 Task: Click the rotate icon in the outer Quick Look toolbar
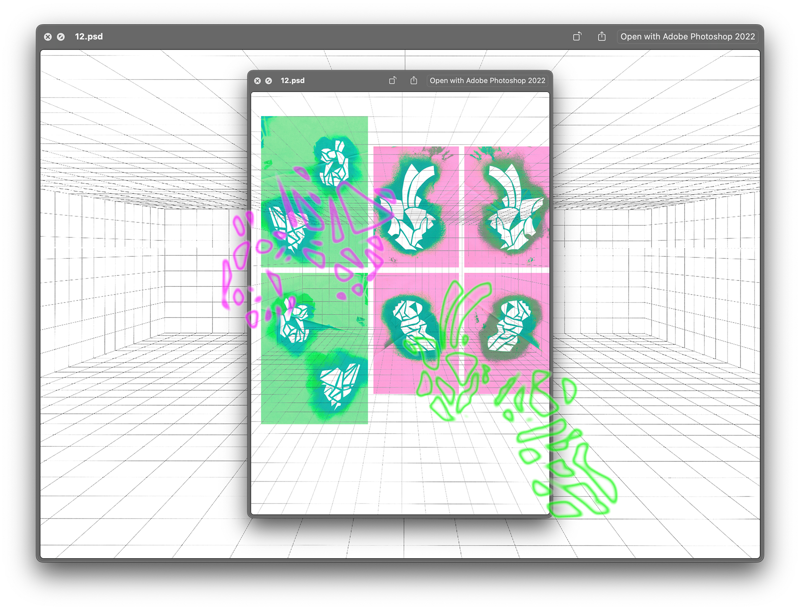point(577,37)
